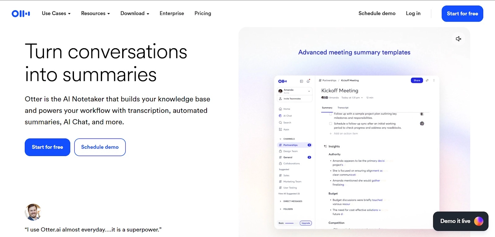Check the 'Follow up with a sample project plan' item

(x=331, y=114)
